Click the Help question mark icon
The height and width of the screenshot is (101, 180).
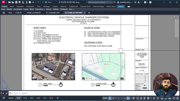coord(145,2)
